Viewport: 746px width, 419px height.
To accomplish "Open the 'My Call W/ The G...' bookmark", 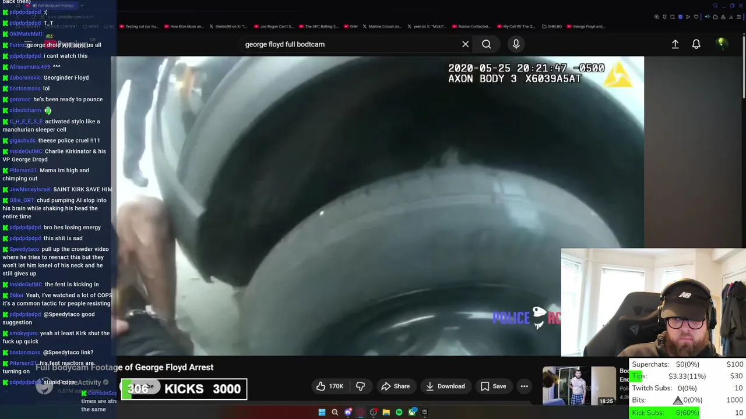I will point(516,27).
